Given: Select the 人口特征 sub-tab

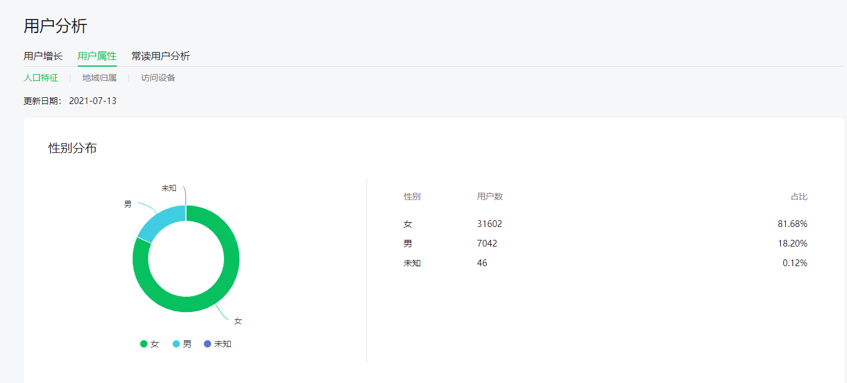Looking at the screenshot, I should click(x=41, y=78).
